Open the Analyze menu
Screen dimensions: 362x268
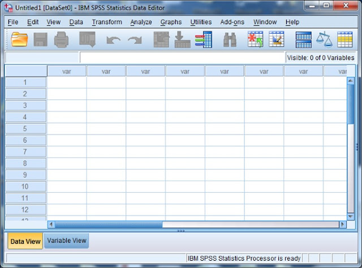click(x=141, y=22)
